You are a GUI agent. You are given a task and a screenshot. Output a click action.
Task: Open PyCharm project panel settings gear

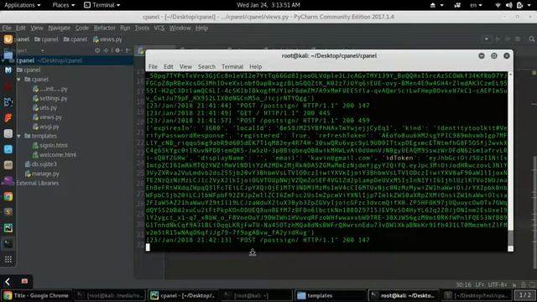pos(117,50)
